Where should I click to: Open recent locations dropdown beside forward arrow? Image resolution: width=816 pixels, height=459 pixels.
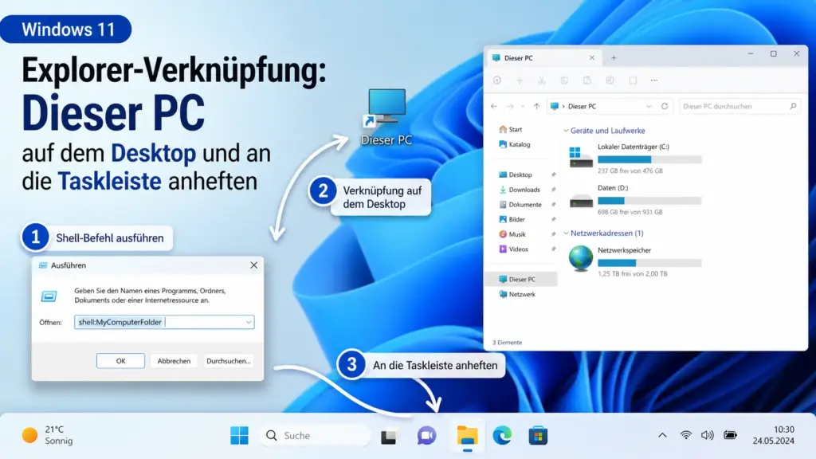pos(523,106)
